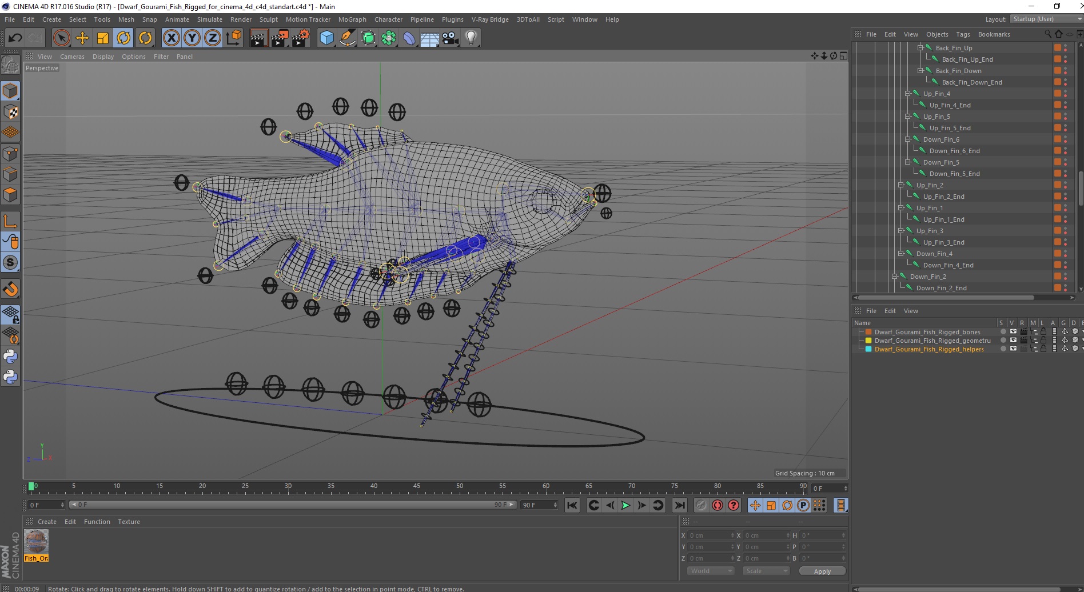This screenshot has width=1084, height=592.
Task: Enable Axis mode in left toolbar
Action: pyautogui.click(x=10, y=221)
